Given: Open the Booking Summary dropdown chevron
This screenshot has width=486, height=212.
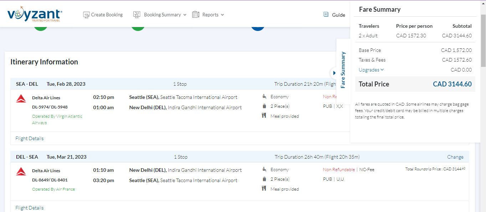Looking at the screenshot, I should click(185, 15).
